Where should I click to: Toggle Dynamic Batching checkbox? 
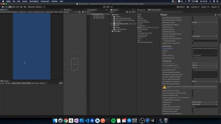tap(193, 29)
